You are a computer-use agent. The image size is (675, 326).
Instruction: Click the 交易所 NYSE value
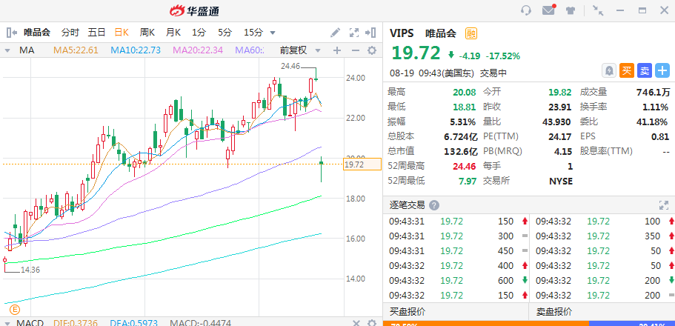[561, 181]
